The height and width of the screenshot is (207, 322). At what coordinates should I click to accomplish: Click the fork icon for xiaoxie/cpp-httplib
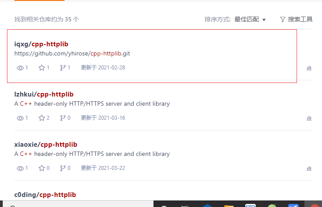coord(63,169)
